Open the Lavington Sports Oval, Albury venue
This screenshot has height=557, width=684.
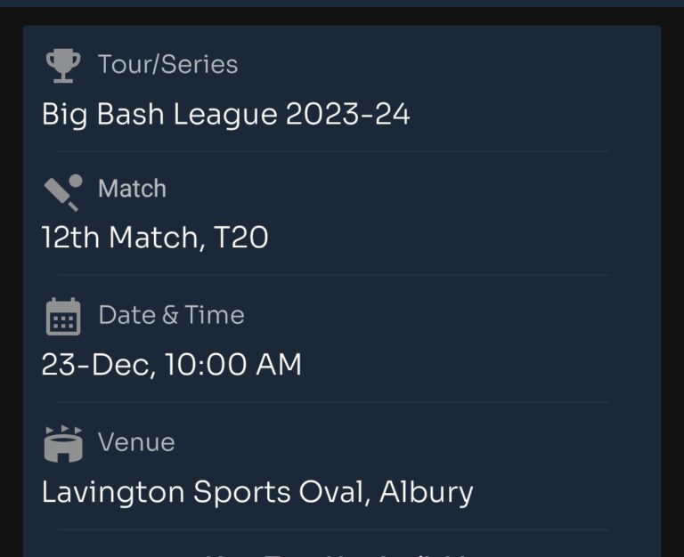point(257,493)
